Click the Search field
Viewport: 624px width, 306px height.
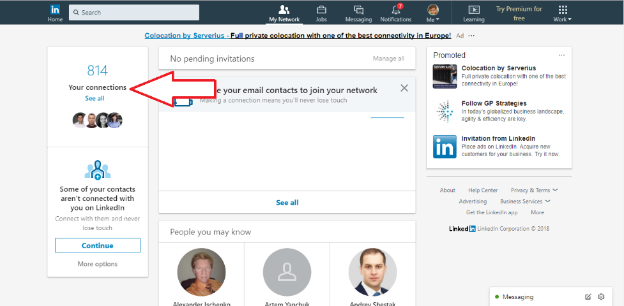(x=134, y=12)
